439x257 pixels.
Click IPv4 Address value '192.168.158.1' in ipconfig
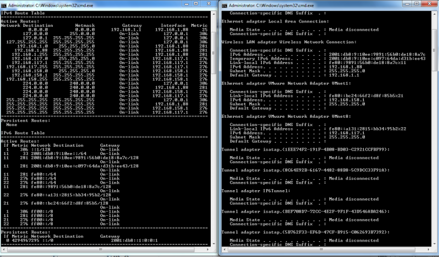click(x=347, y=100)
